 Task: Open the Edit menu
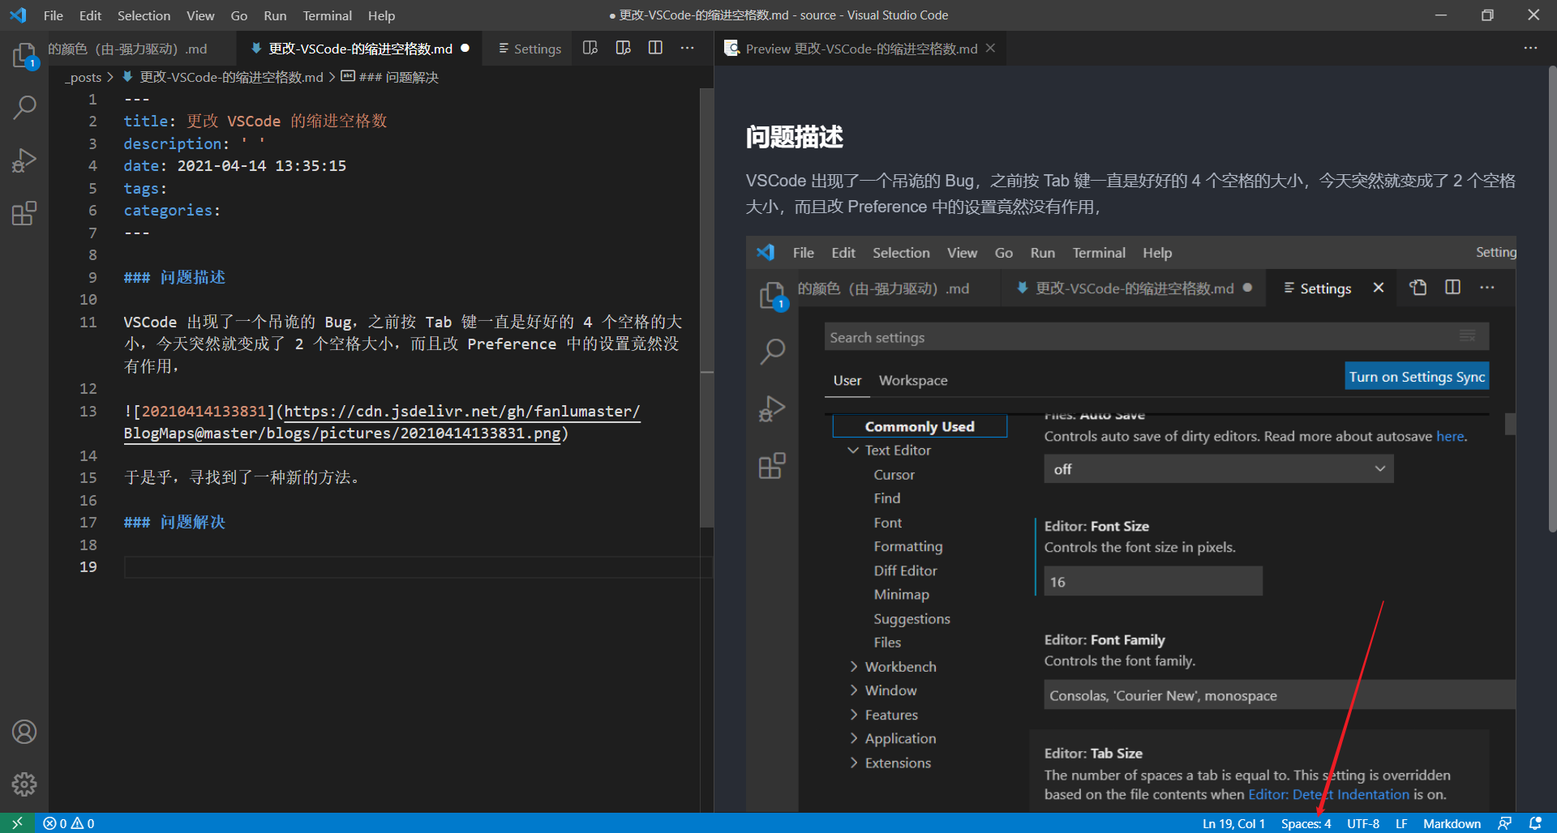point(90,15)
